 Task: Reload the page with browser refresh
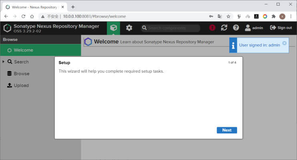[23, 16]
